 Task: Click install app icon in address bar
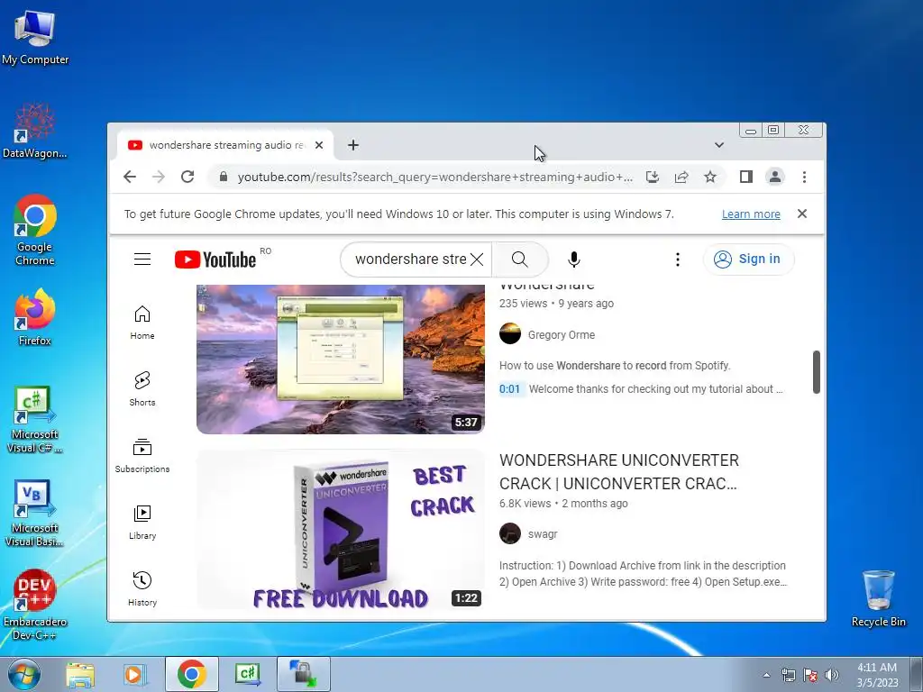click(x=653, y=177)
